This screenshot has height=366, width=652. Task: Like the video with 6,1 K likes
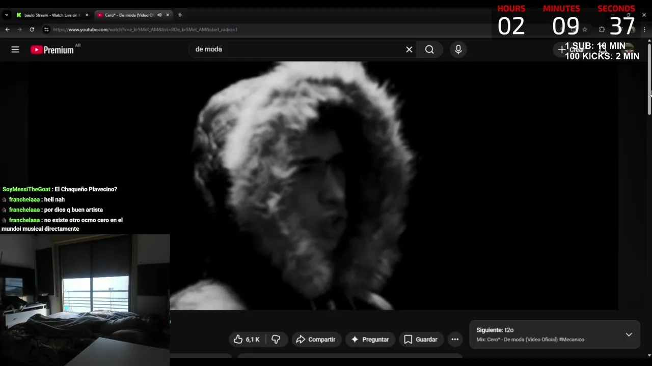pos(247,339)
